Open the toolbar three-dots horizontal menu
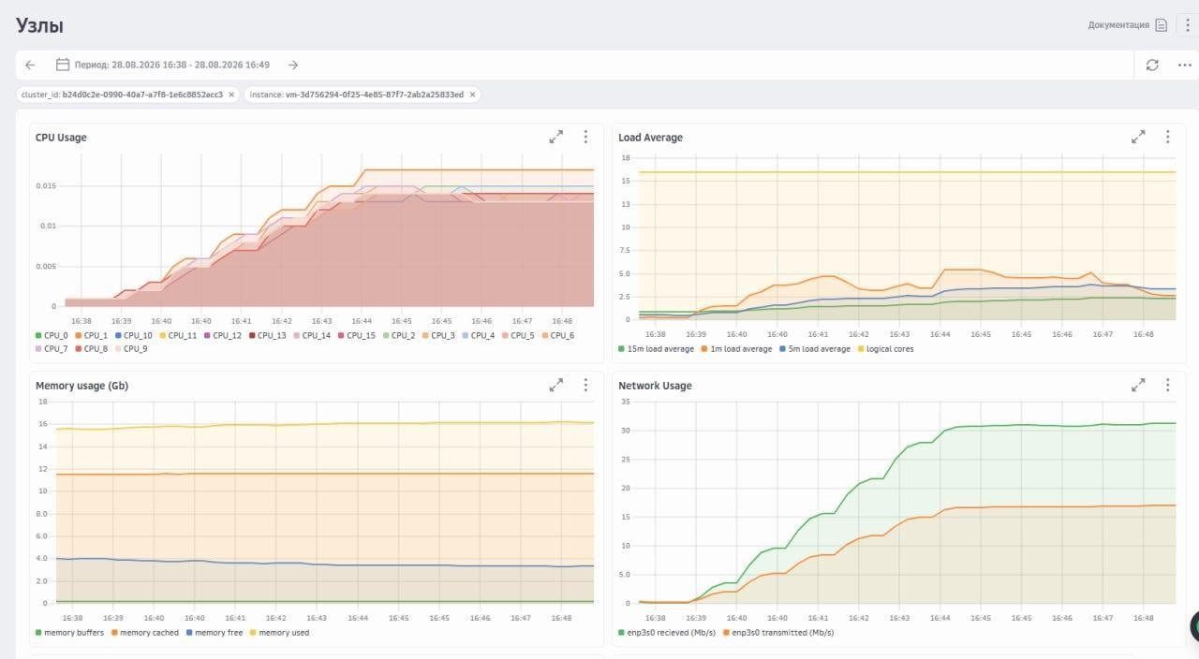 point(1184,65)
